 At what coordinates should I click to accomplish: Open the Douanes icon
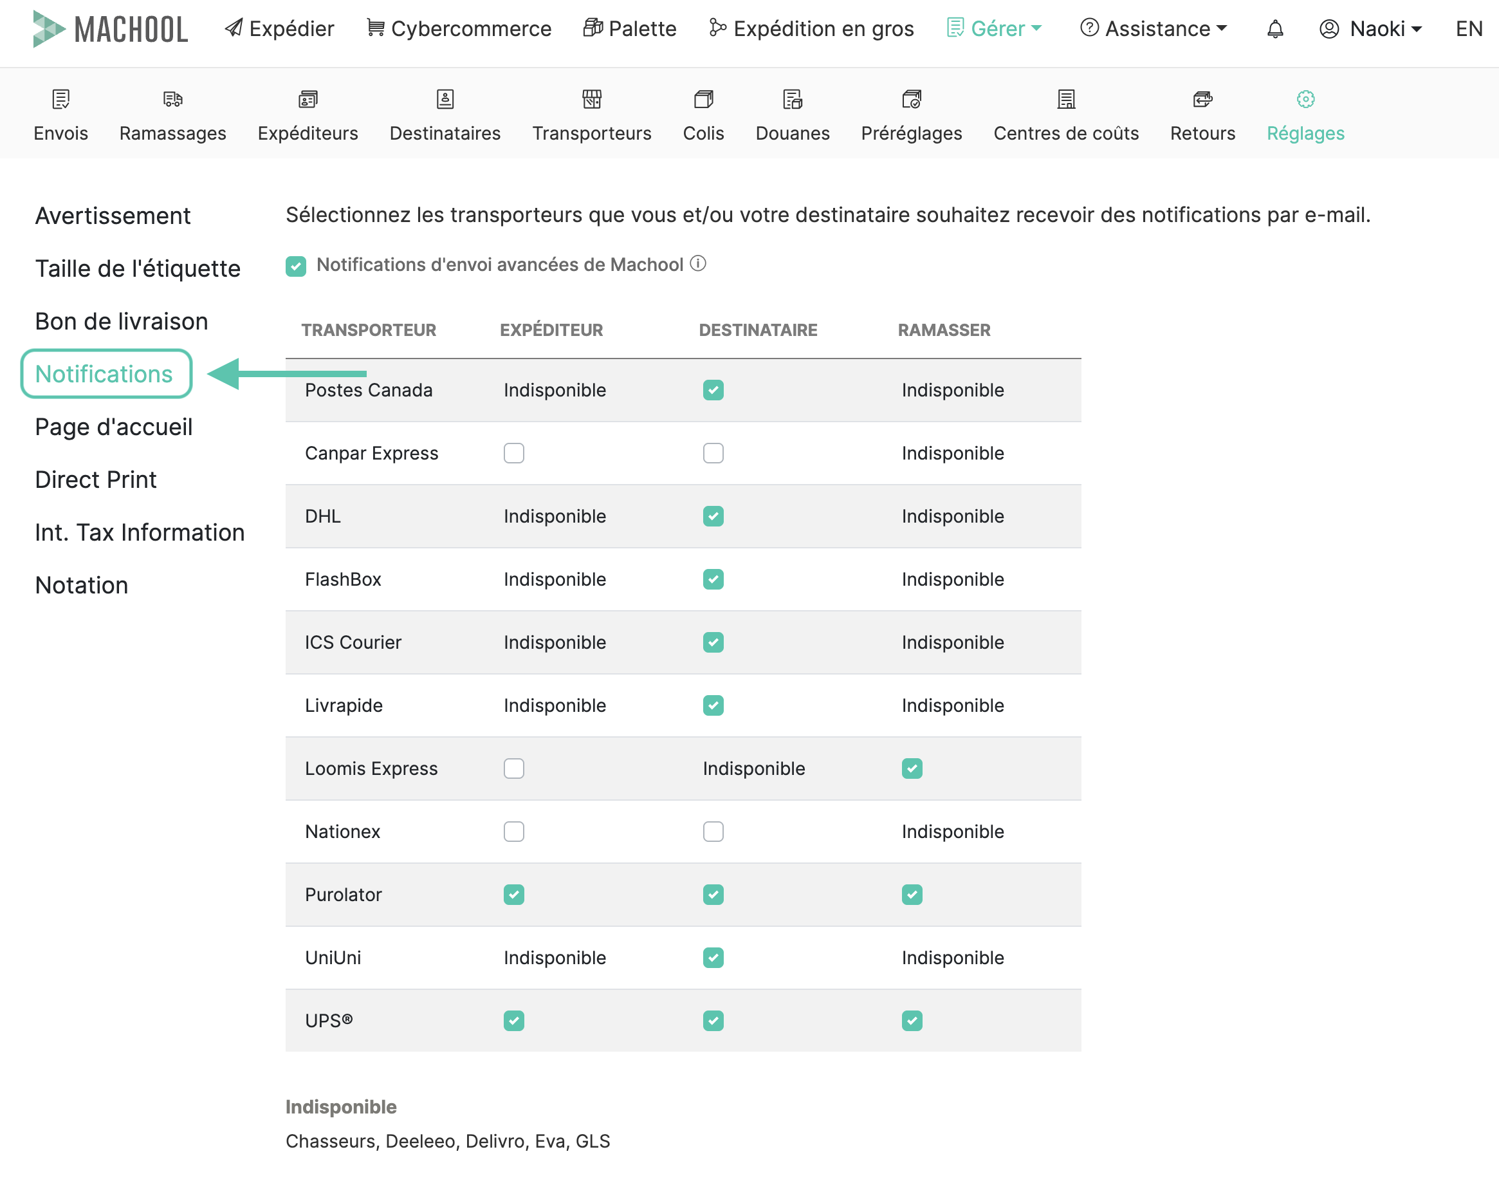pyautogui.click(x=792, y=99)
